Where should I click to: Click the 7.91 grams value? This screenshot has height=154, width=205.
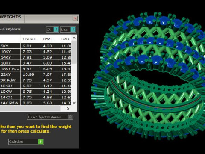pyautogui.click(x=27, y=57)
